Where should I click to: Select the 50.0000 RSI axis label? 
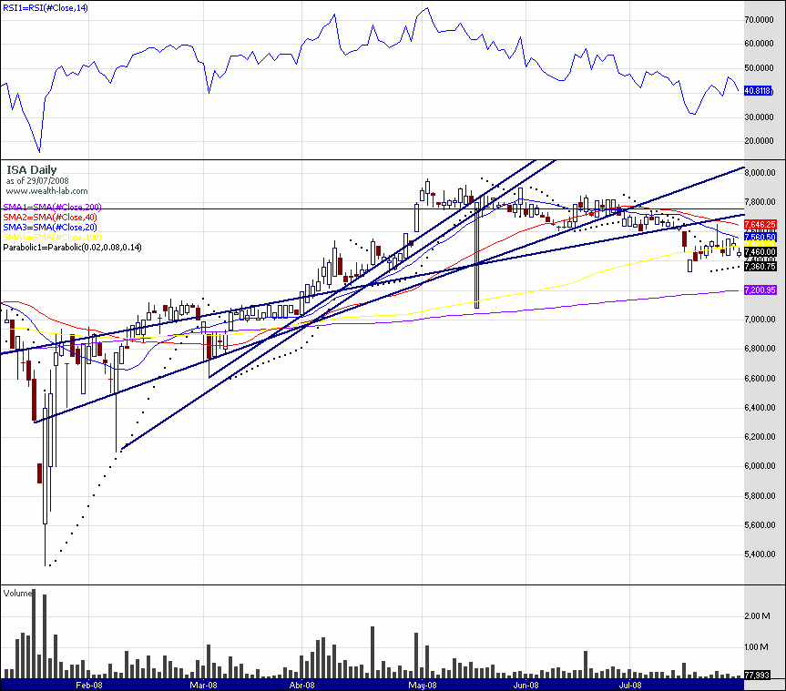[x=759, y=68]
